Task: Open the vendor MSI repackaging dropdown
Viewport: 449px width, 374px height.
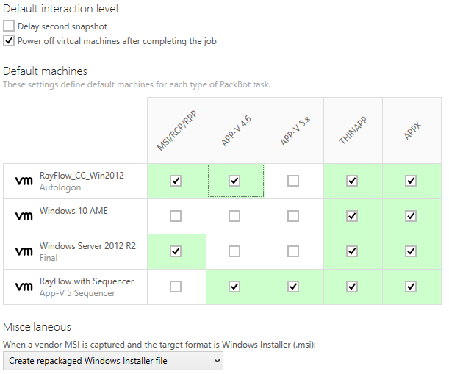Action: tap(112, 361)
